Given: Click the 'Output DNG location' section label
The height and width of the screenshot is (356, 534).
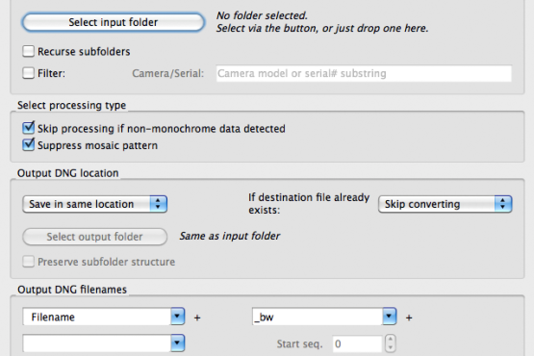Looking at the screenshot, I should pyautogui.click(x=67, y=173).
